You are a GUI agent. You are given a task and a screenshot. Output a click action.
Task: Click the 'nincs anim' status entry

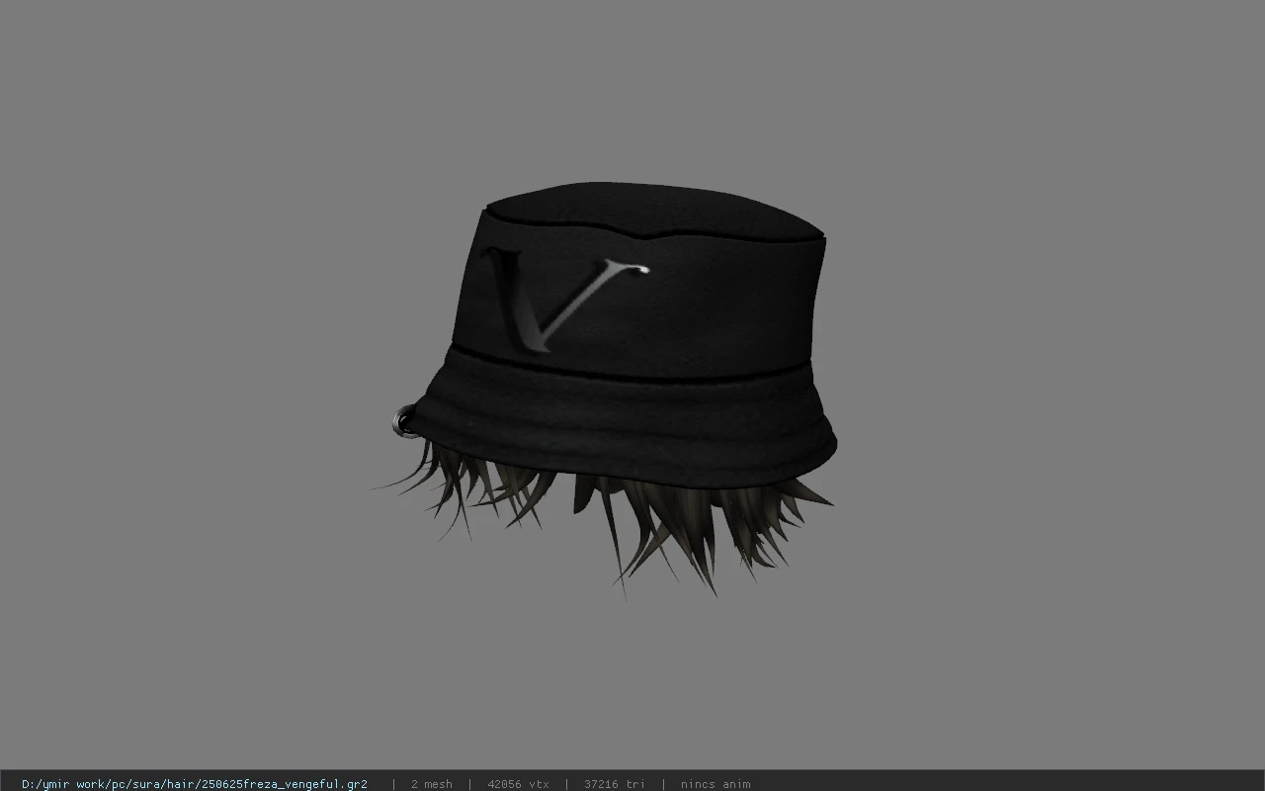click(715, 784)
